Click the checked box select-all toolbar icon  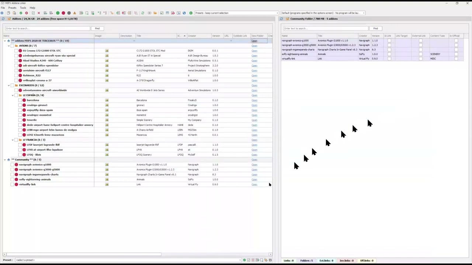pos(33,13)
